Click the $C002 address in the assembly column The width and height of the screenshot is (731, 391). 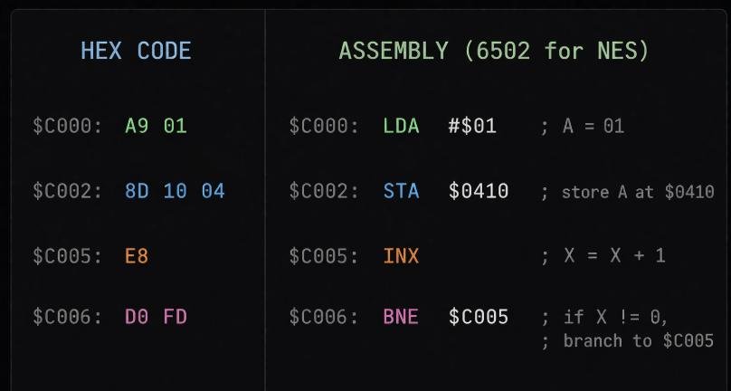tap(324, 191)
